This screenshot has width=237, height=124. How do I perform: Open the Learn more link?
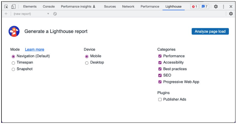pos(35,50)
